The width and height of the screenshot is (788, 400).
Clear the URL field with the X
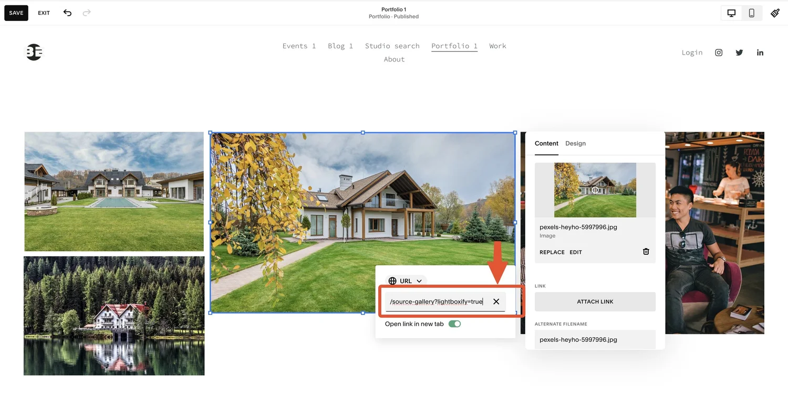point(496,301)
